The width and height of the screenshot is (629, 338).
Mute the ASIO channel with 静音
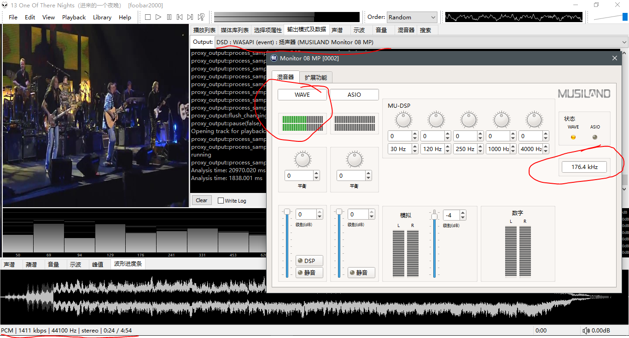pyautogui.click(x=361, y=273)
